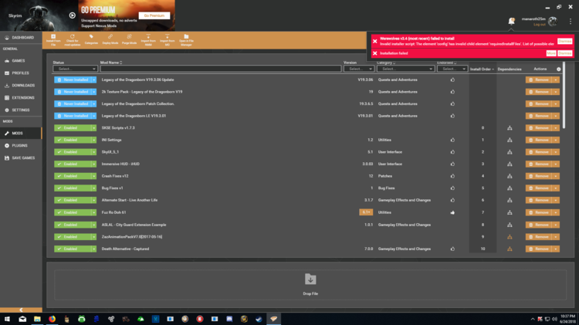579x325 pixels.
Task: Toggle Never Installed button for 2k Texture Pack
Action: [73, 92]
